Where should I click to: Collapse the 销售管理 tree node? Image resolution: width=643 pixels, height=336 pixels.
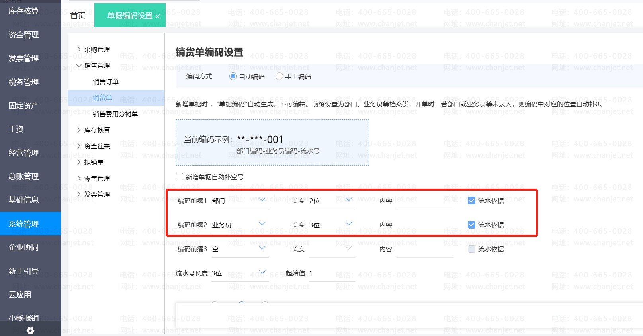coord(79,65)
